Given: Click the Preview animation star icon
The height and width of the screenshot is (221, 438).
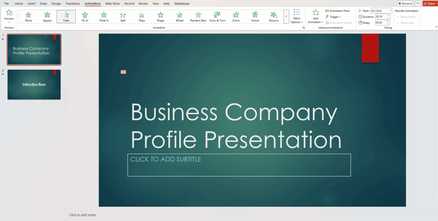Looking at the screenshot, I should (9, 13).
